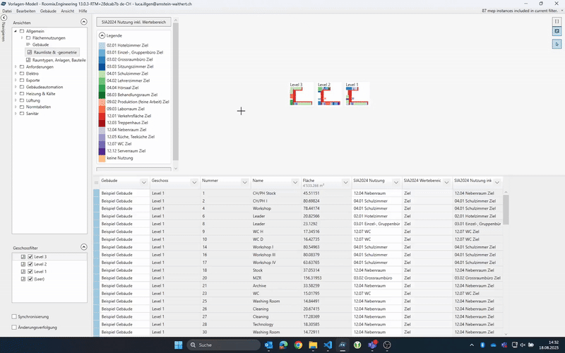Open the Geschoss column filter dropdown
The image size is (565, 353).
pos(194,183)
